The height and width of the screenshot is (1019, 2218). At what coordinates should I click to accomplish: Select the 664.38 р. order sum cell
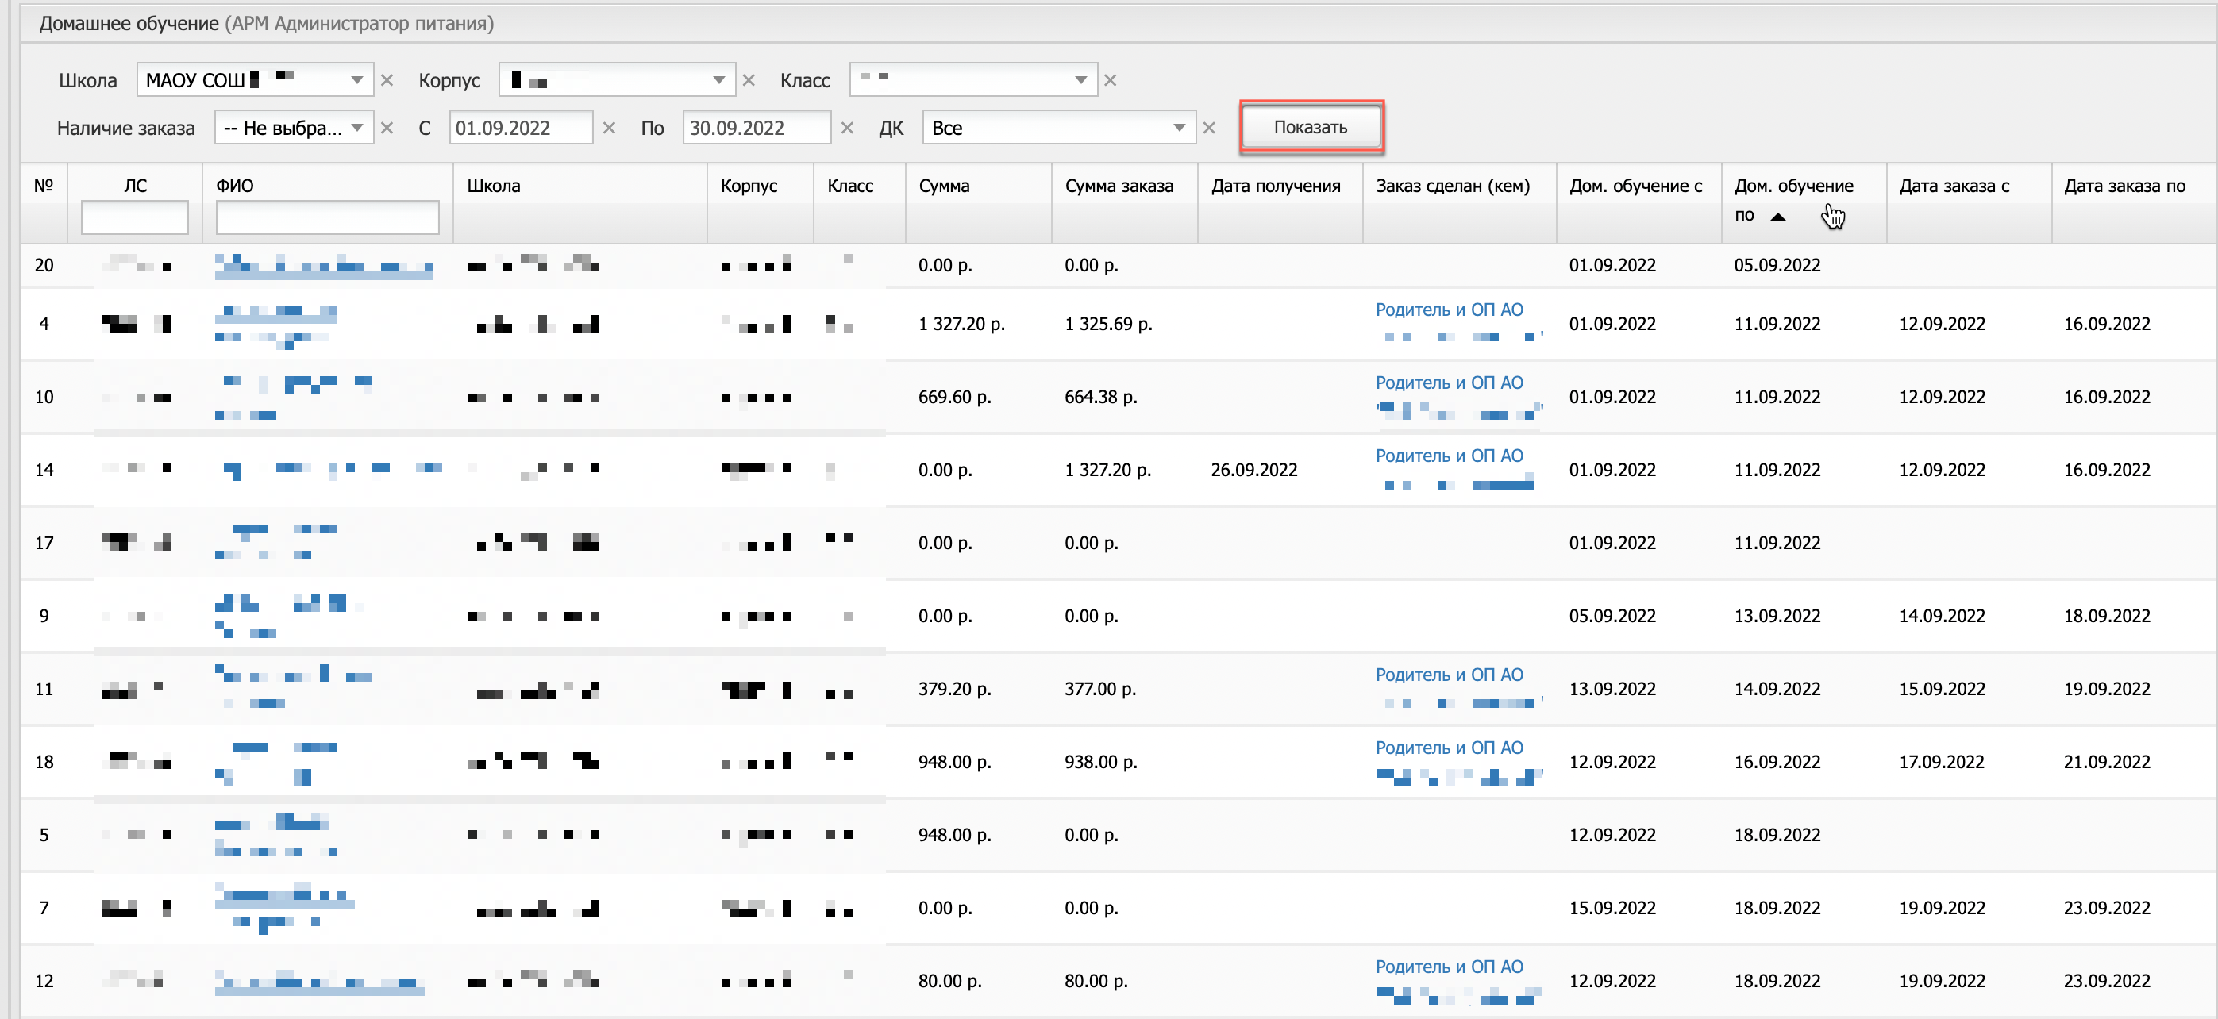(1100, 398)
